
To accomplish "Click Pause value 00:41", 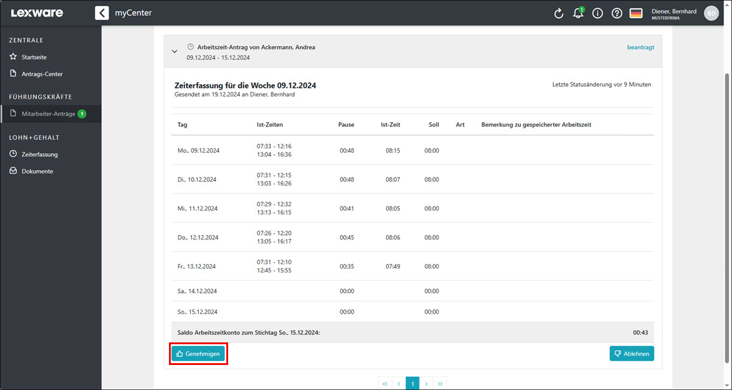I will click(346, 208).
